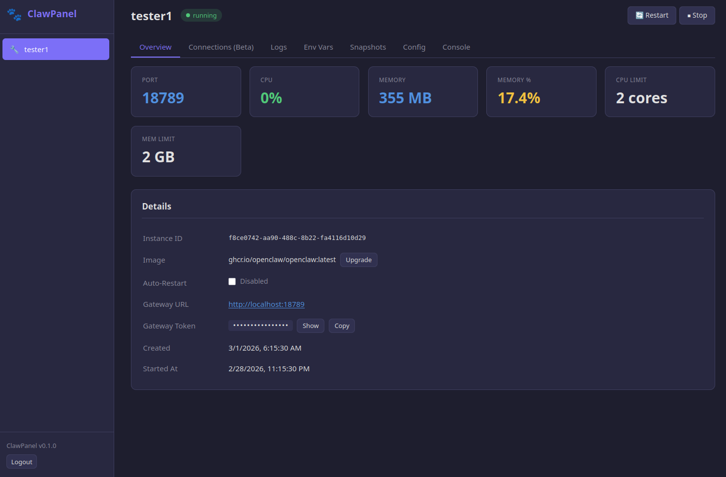The height and width of the screenshot is (477, 726).
Task: Select the Overview tab
Action: tap(156, 47)
